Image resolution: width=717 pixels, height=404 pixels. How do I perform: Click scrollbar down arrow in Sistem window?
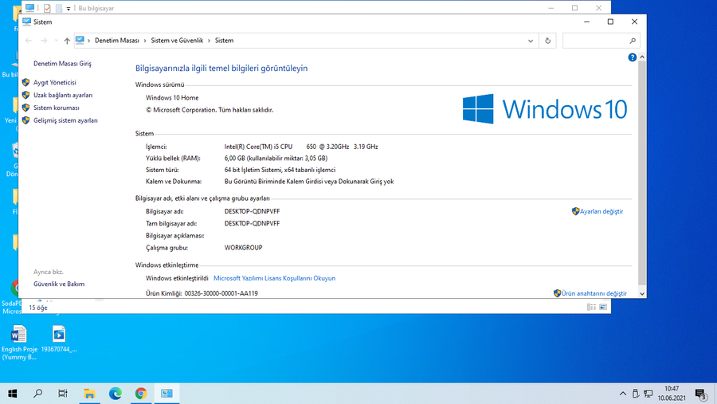[642, 294]
